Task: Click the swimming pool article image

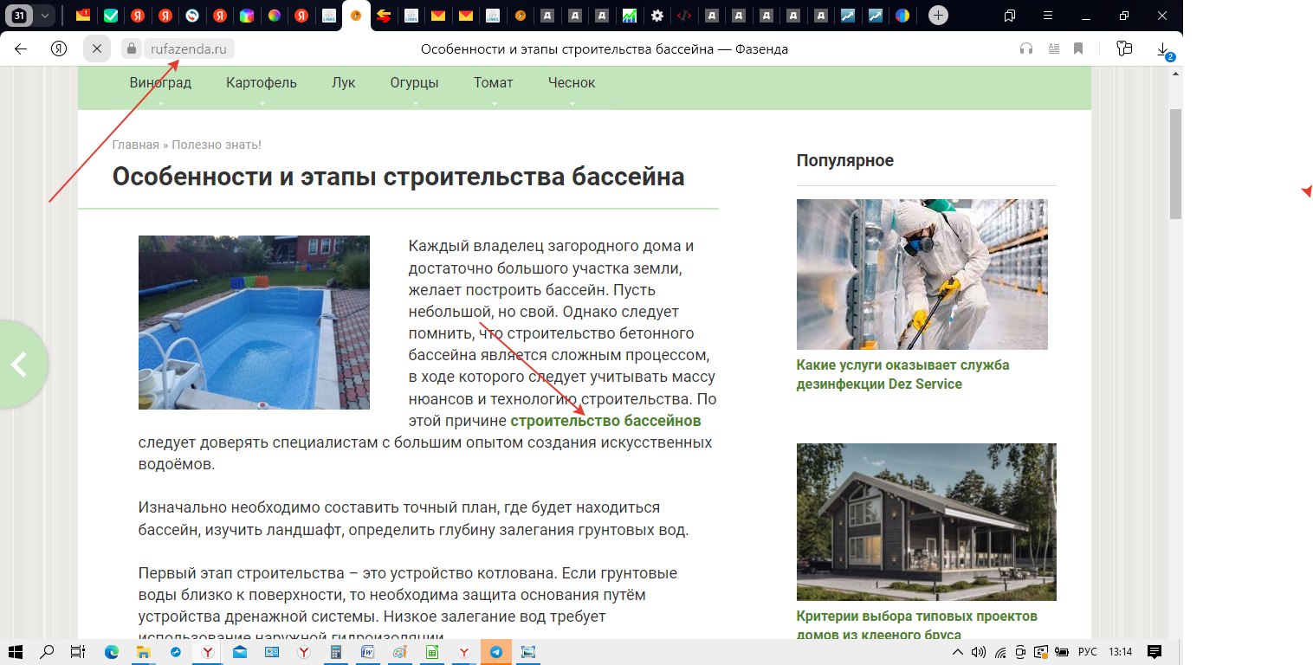Action: tap(254, 322)
